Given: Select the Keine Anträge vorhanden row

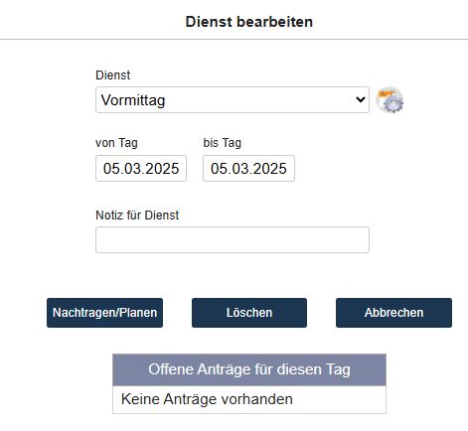Looking at the screenshot, I should coord(249,399).
